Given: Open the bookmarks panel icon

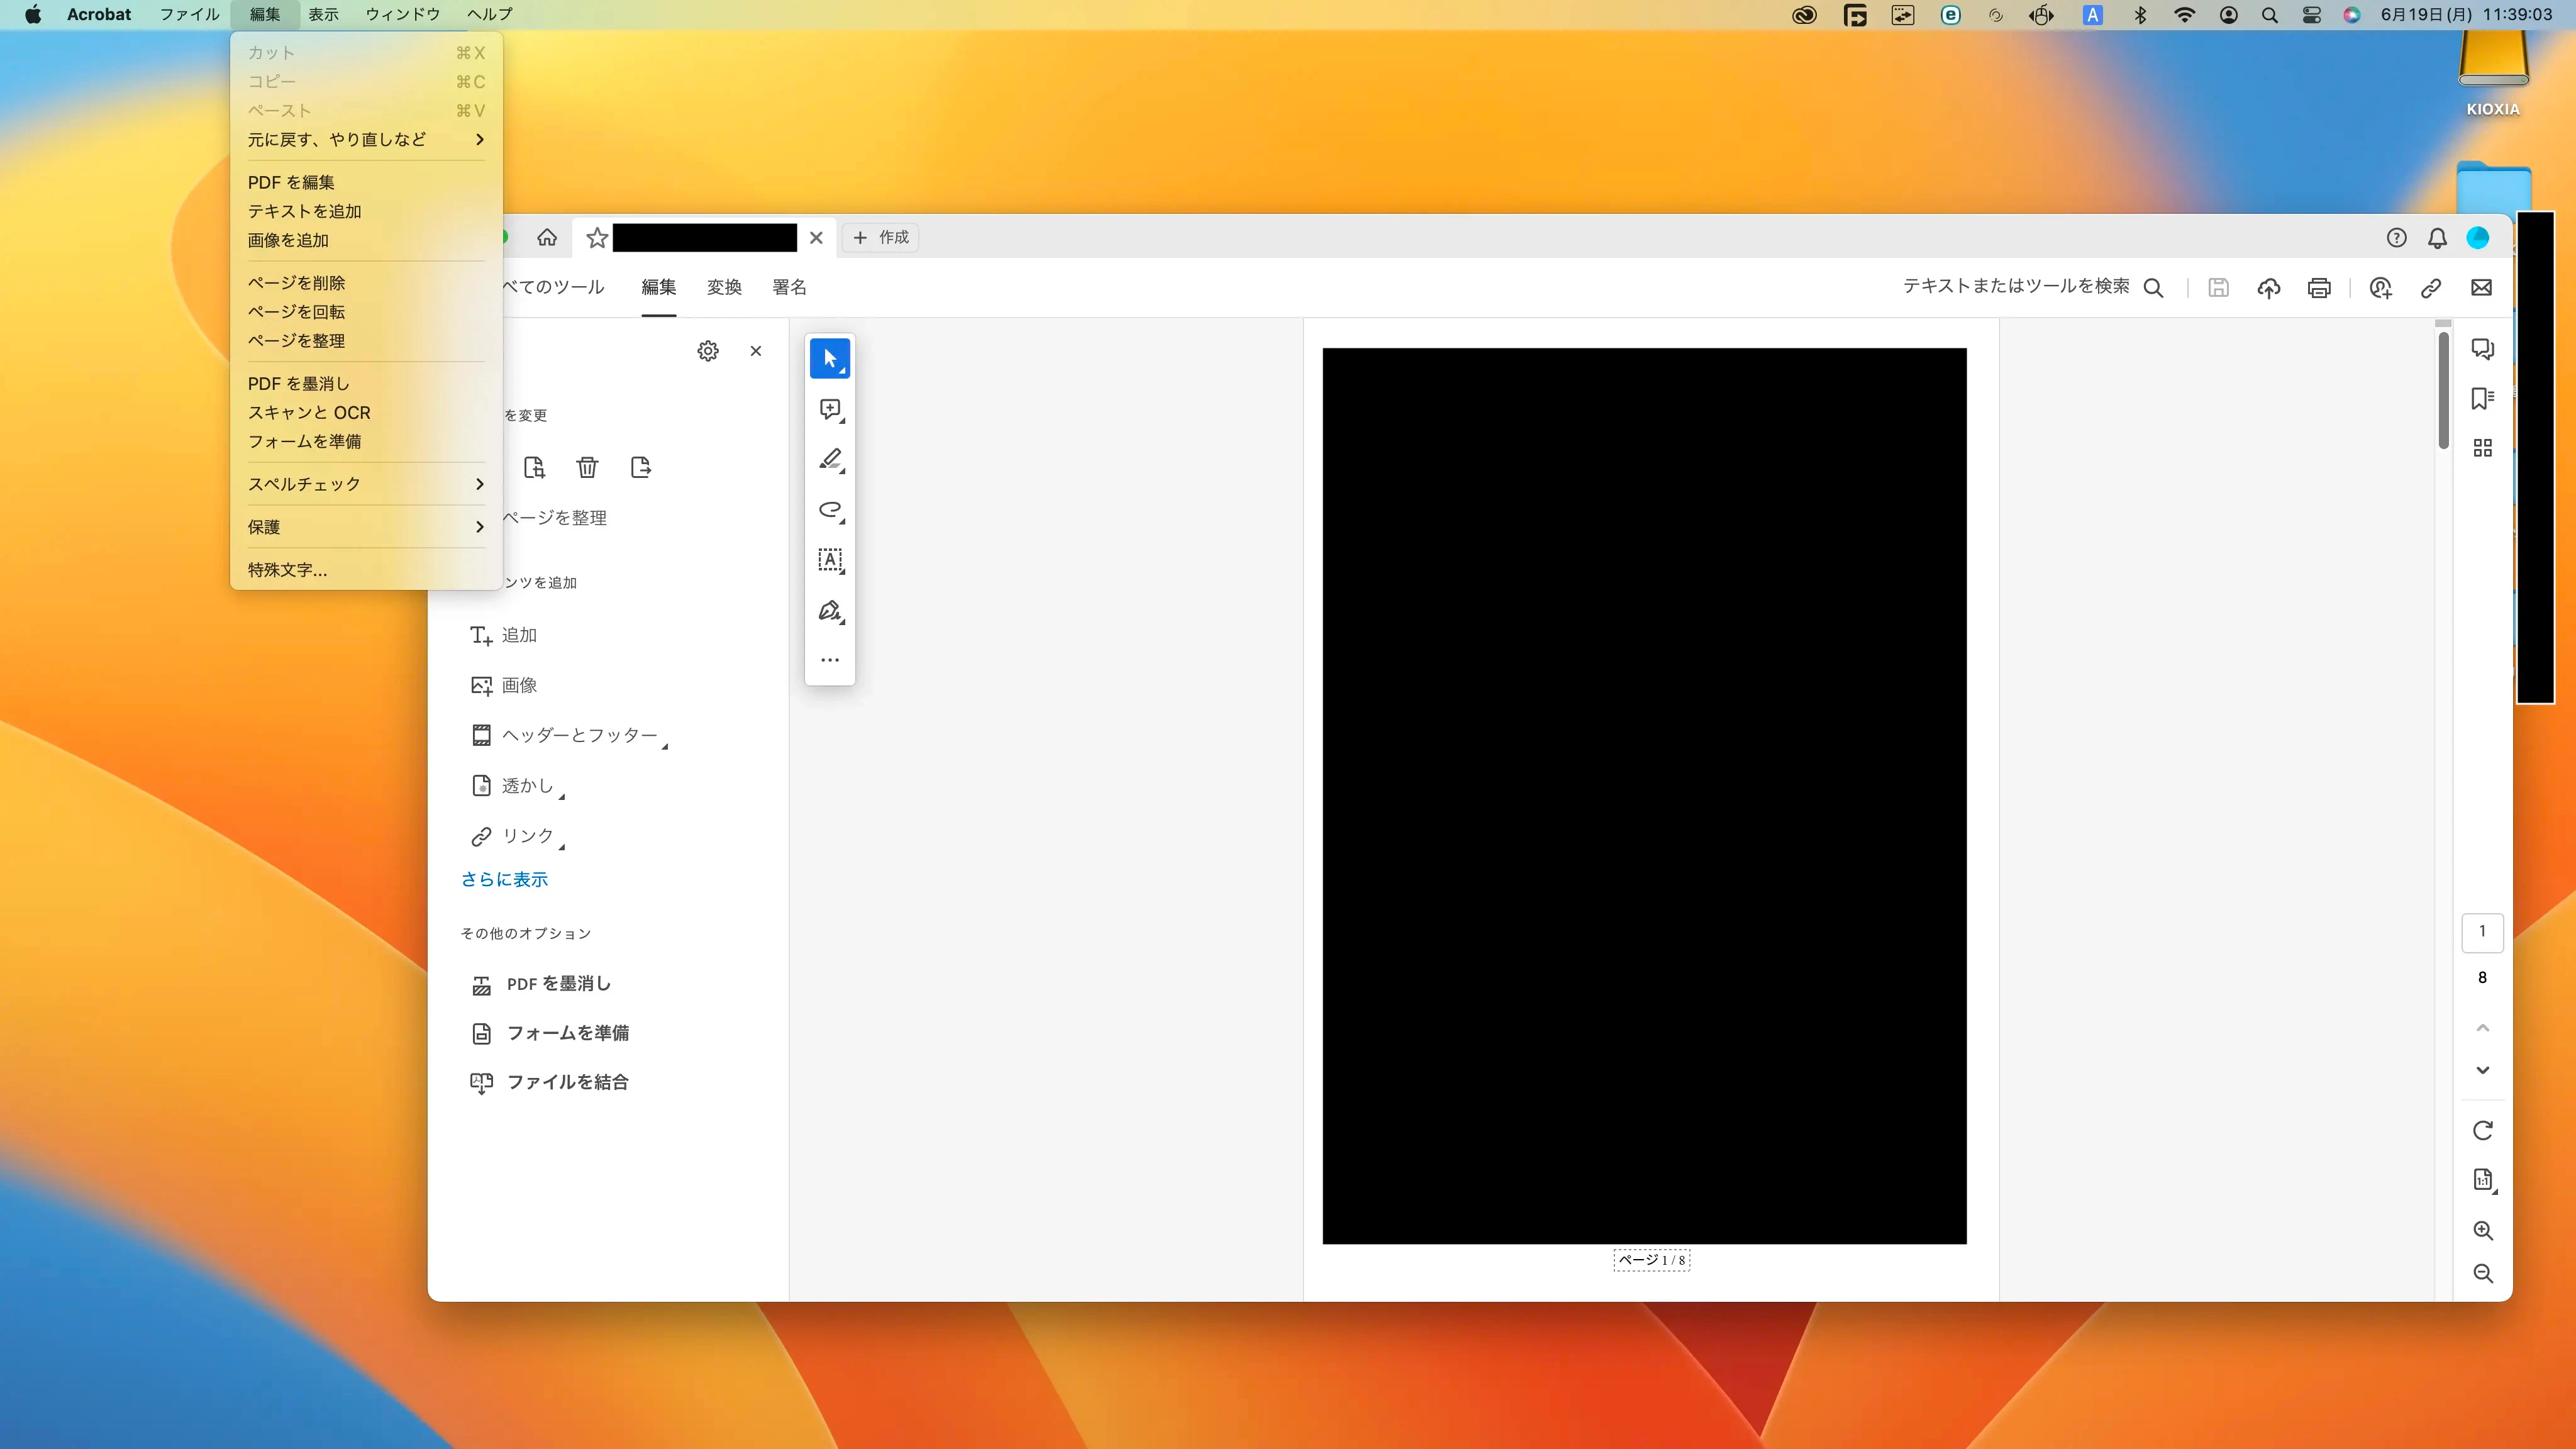Looking at the screenshot, I should click(x=2482, y=398).
